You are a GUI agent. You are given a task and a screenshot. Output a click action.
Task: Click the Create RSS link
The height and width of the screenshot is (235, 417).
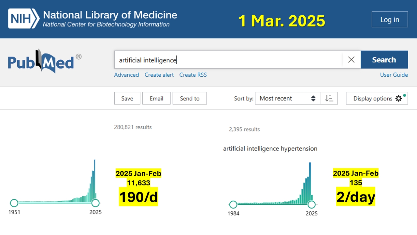pos(193,75)
